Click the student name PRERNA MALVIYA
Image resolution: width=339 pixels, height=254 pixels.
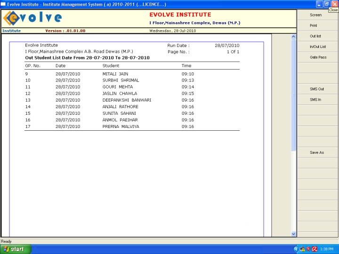[x=121, y=127]
